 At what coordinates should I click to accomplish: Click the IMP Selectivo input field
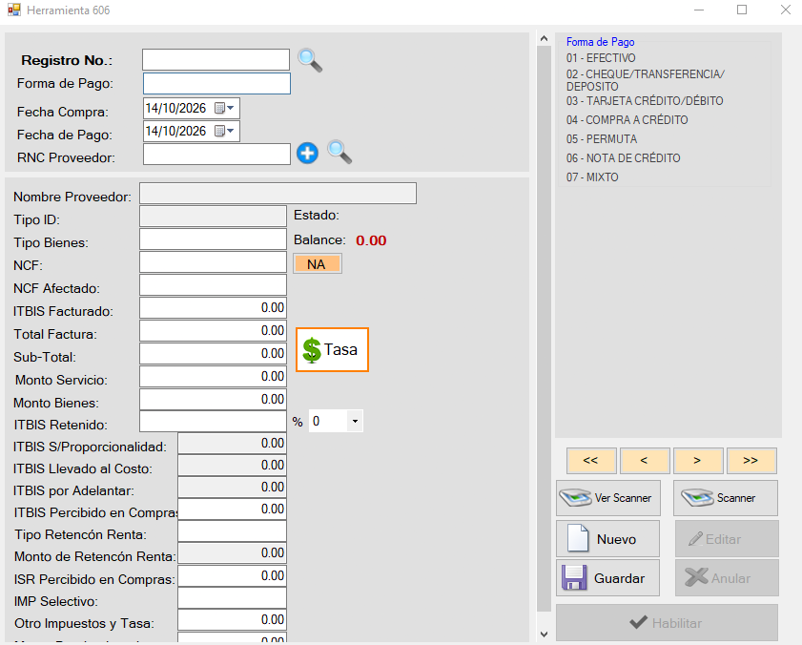click(233, 598)
